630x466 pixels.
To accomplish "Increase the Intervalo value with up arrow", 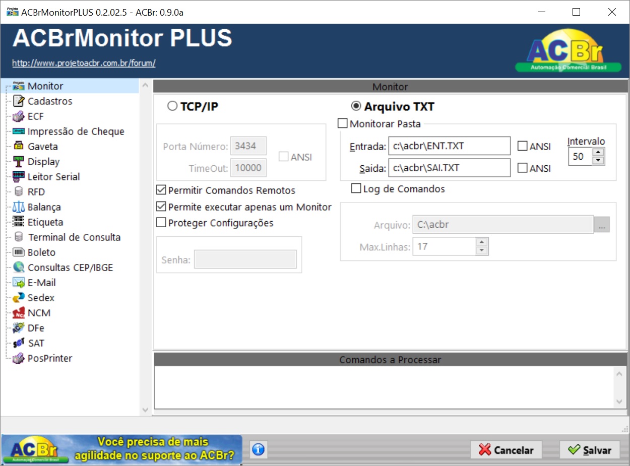I will coord(598,152).
